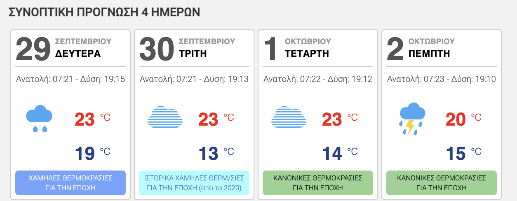
Task: Click the blue ΧΑΜΗΛΕΣ ΘΕΡΜΟΚΡΑΣΙΕΣ badge
Action: tap(70, 183)
